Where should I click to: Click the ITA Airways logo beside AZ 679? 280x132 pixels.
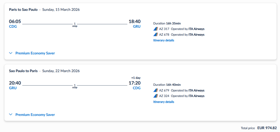[x=156, y=90]
